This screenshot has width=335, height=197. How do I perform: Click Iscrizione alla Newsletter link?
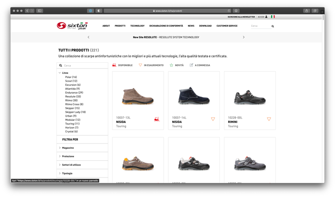241,17
